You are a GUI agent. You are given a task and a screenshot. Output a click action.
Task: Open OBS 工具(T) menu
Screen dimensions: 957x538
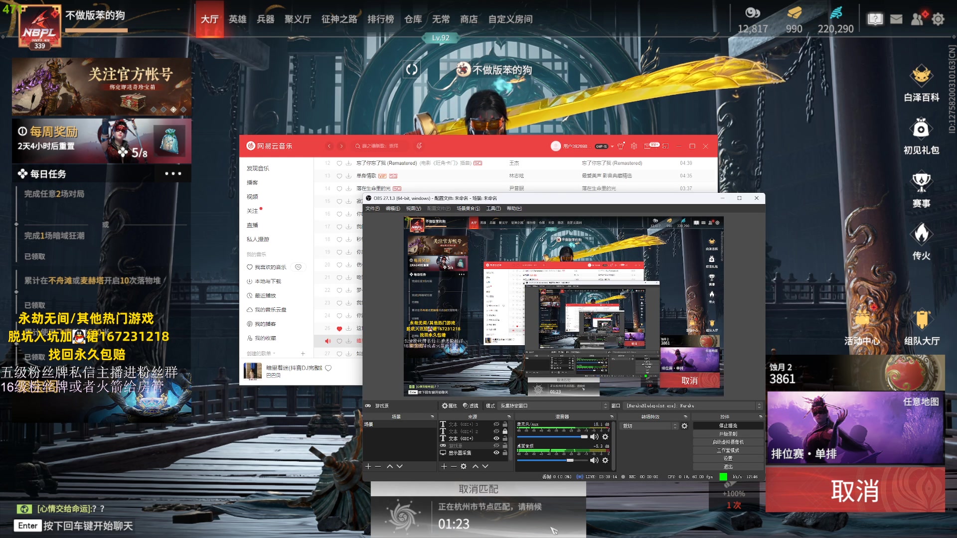(x=493, y=208)
